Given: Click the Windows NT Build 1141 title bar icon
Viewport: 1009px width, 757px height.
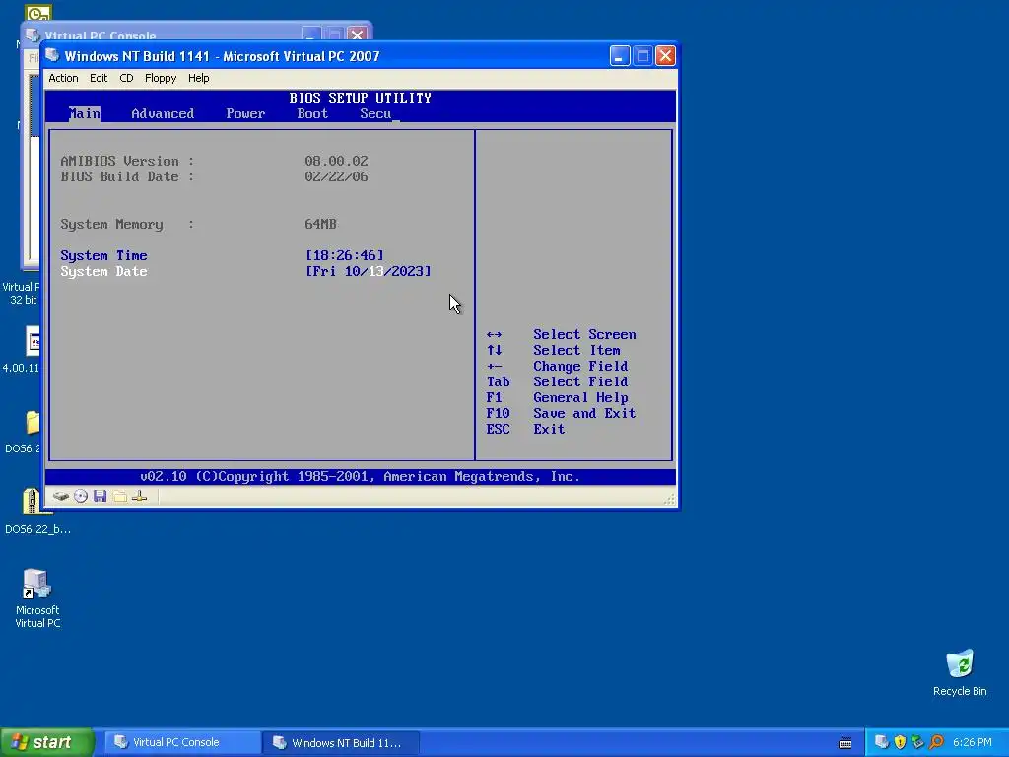Looking at the screenshot, I should pyautogui.click(x=53, y=55).
